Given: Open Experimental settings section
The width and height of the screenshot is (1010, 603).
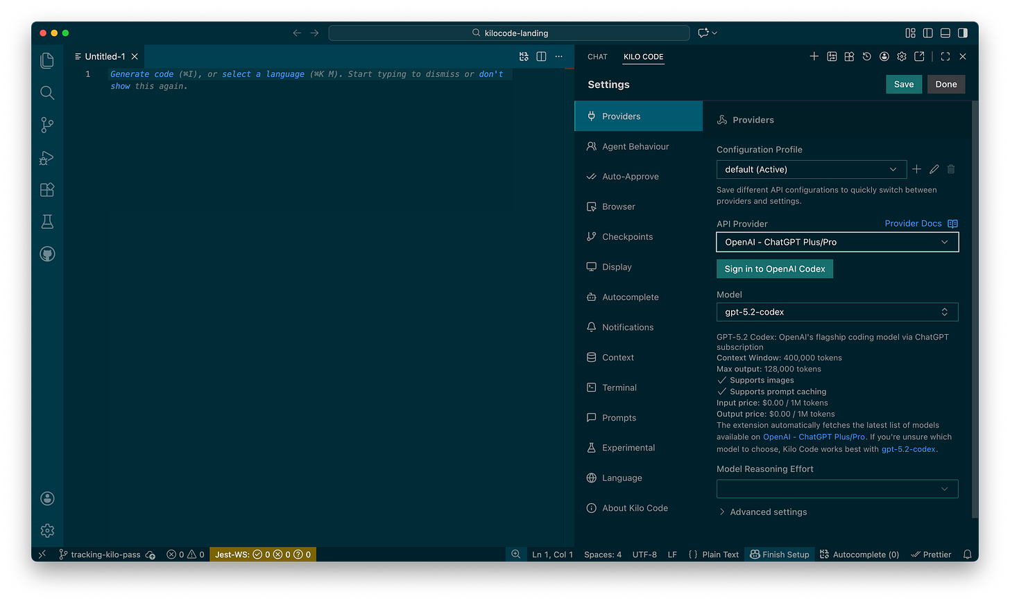Looking at the screenshot, I should [x=638, y=448].
